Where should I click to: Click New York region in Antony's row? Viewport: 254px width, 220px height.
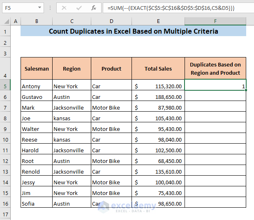click(72, 85)
